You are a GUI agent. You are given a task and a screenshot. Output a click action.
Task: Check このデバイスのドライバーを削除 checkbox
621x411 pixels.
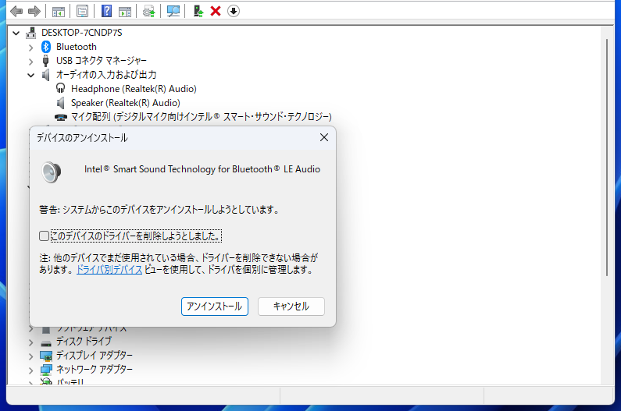coord(44,236)
